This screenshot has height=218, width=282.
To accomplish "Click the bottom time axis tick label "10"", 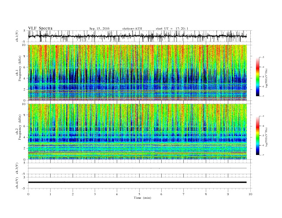I will [250, 194].
